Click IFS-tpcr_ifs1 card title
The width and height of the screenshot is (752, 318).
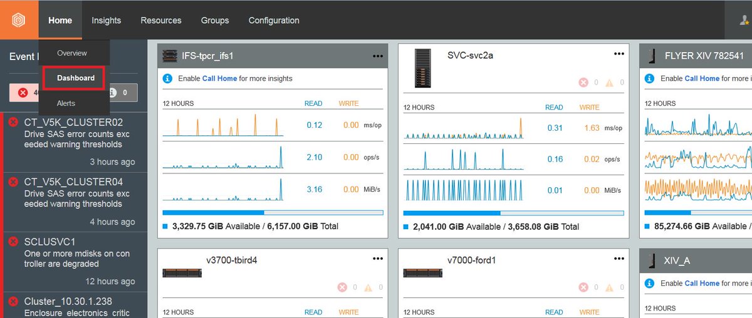tap(207, 56)
